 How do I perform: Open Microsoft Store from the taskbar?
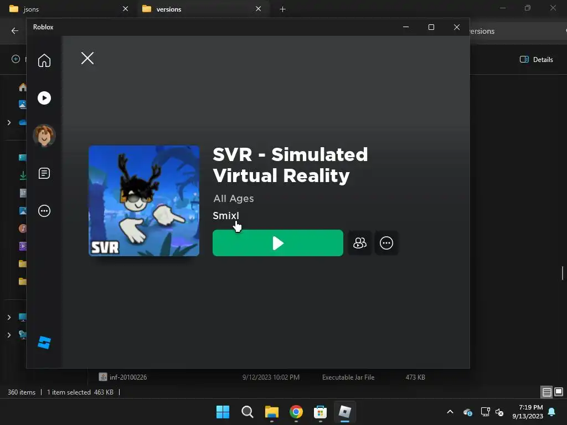(321, 412)
